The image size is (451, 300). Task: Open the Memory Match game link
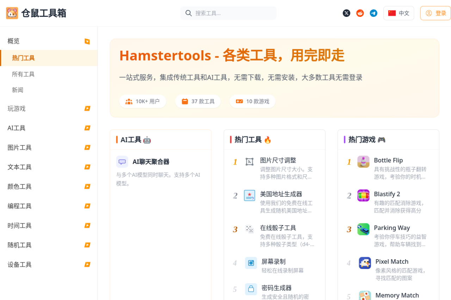(397, 295)
